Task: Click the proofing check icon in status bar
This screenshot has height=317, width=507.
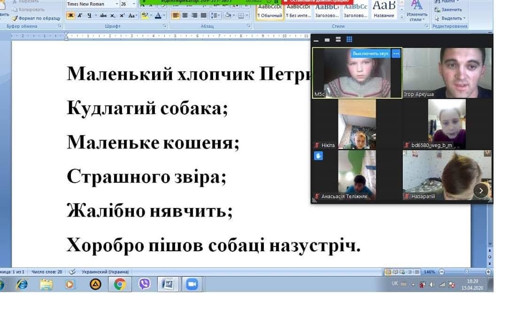Action: click(72, 272)
